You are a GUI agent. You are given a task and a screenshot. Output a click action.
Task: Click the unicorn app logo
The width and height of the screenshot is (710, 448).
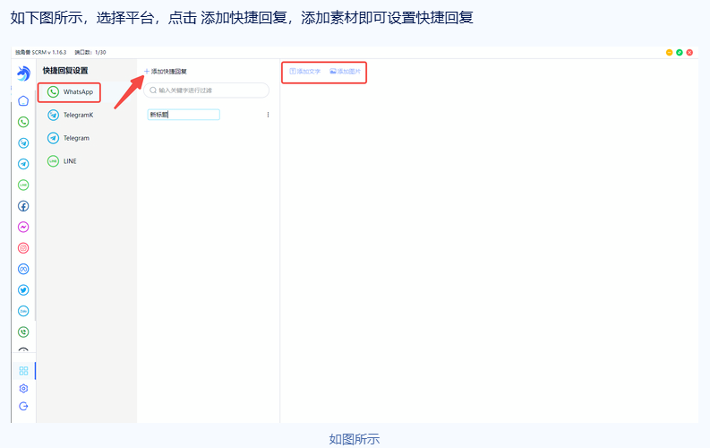click(x=23, y=73)
